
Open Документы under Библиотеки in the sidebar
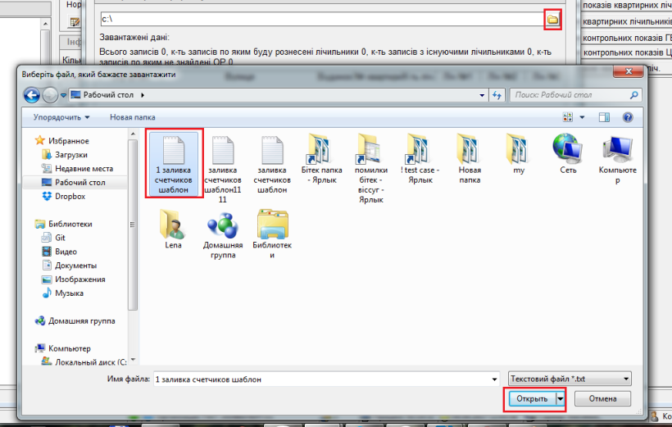75,266
